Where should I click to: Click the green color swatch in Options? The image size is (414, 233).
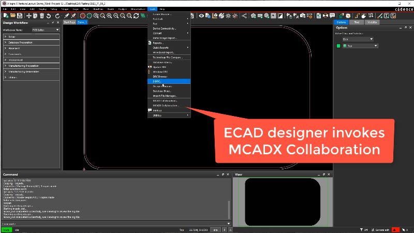[x=338, y=46]
